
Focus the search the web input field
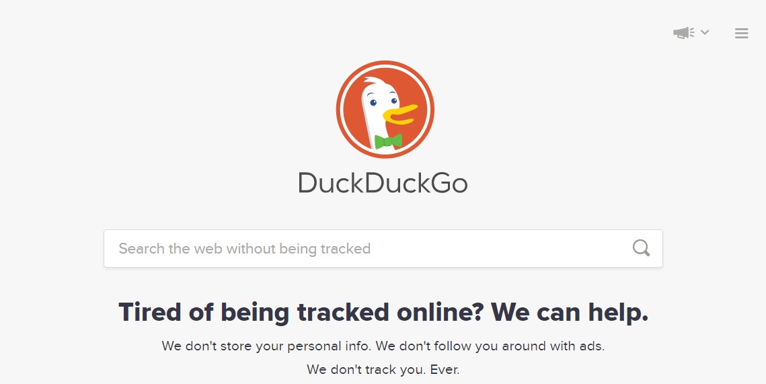tap(383, 248)
